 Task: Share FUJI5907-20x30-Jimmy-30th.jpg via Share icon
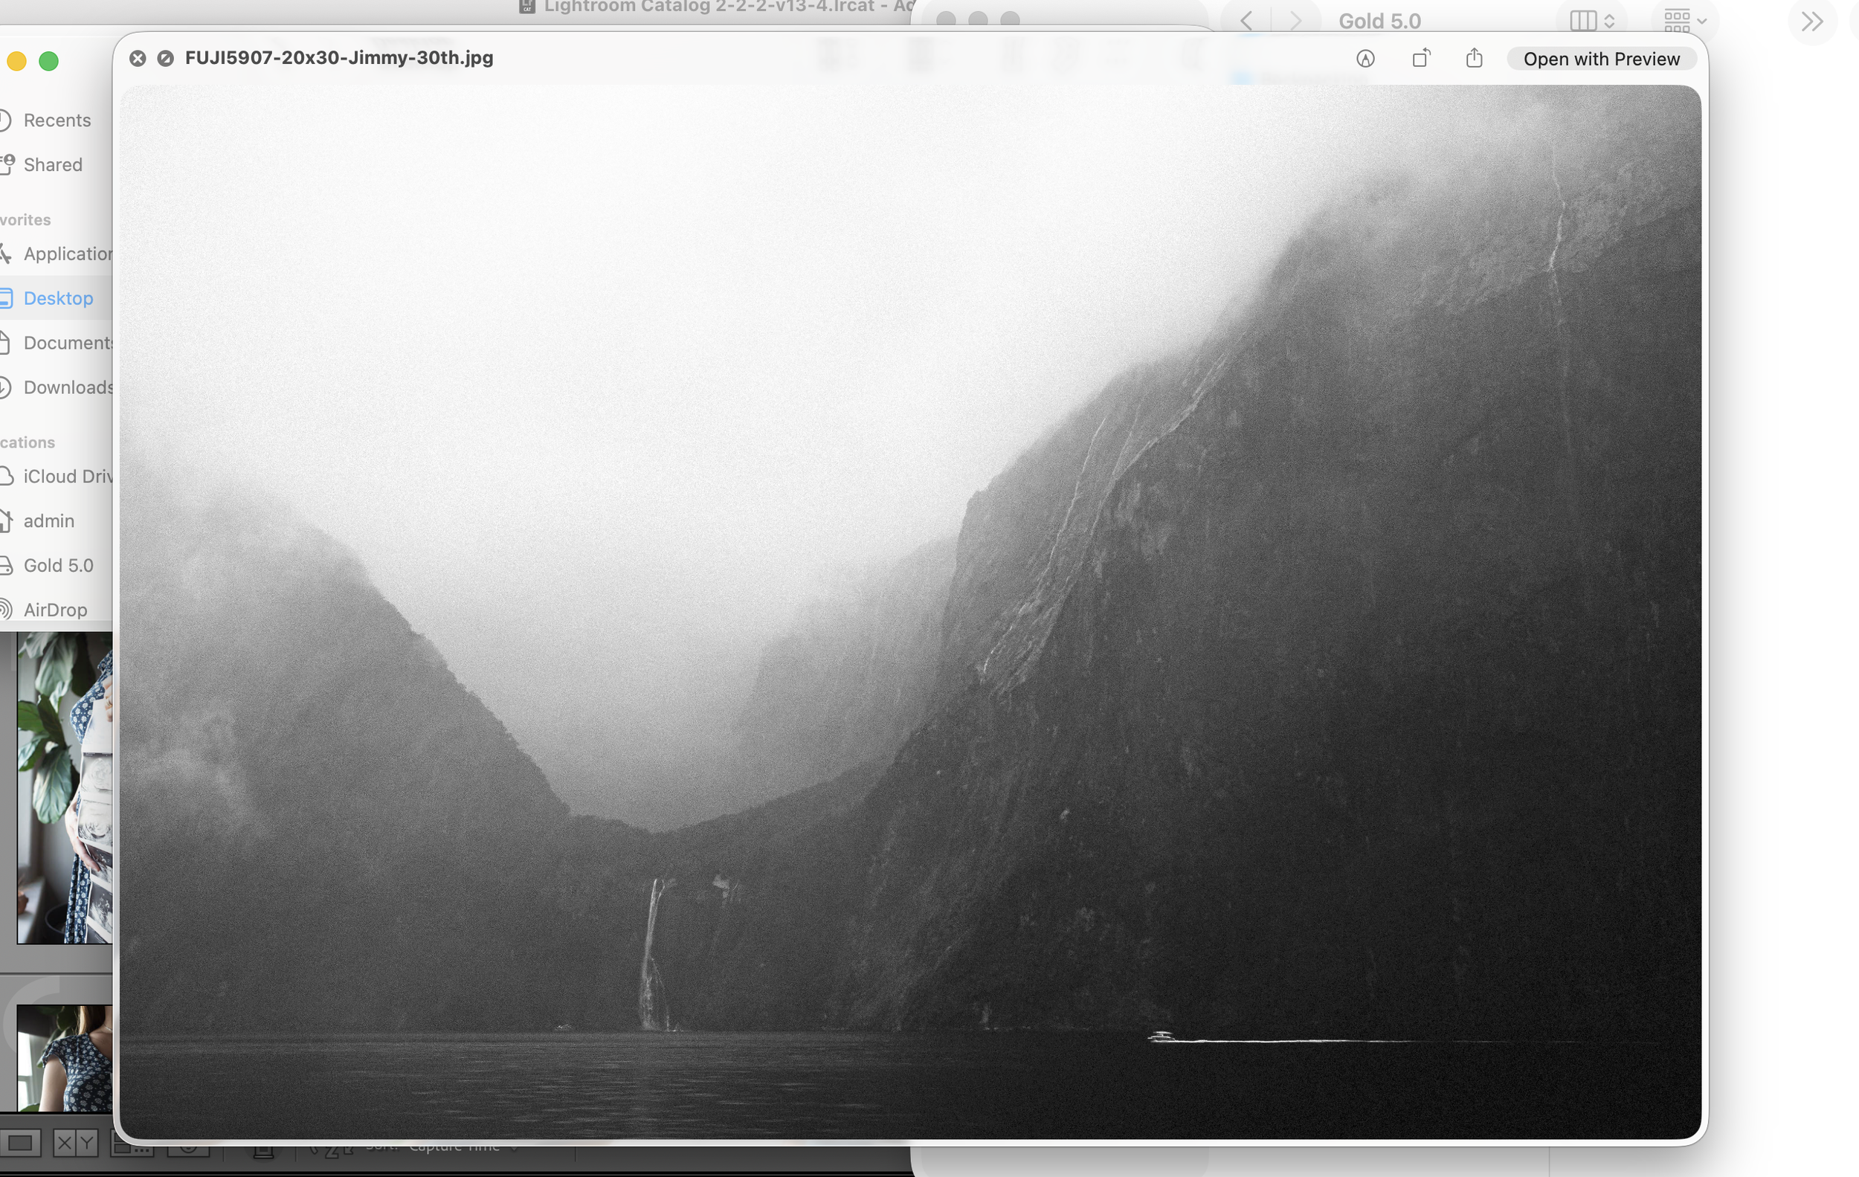pos(1474,58)
